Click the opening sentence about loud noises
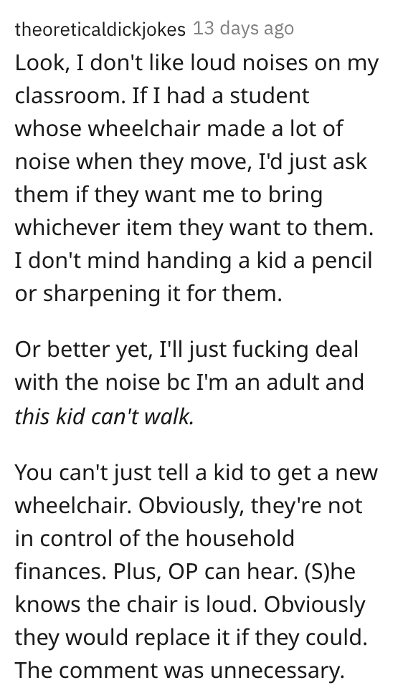 (x=196, y=80)
